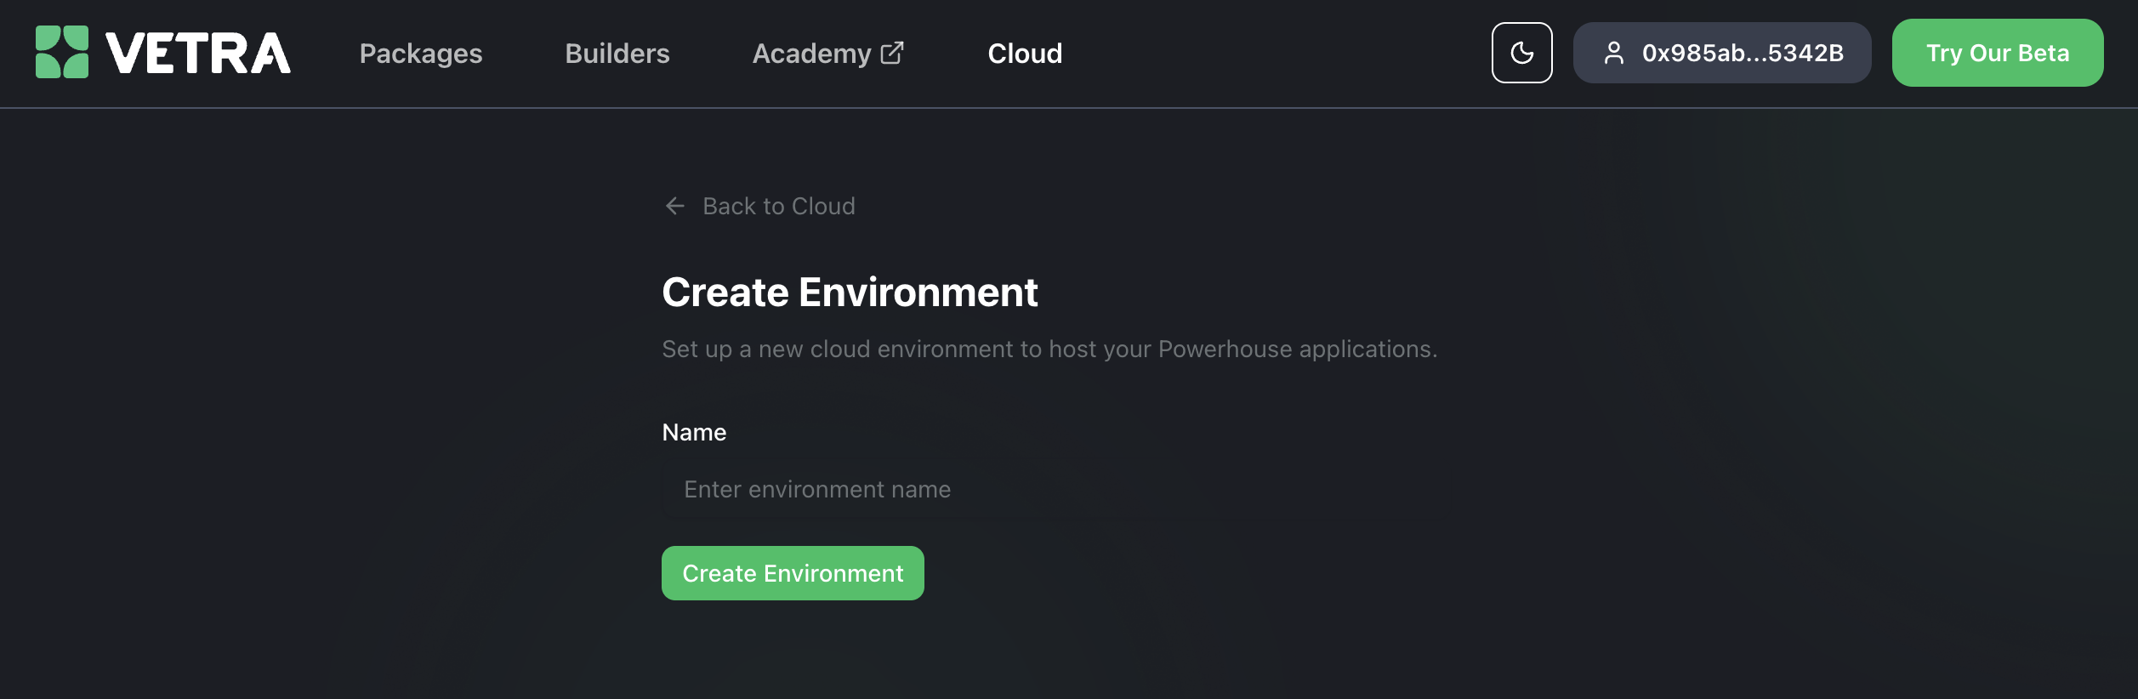The image size is (2138, 699).
Task: Click the green Create Environment button
Action: pyautogui.click(x=793, y=573)
